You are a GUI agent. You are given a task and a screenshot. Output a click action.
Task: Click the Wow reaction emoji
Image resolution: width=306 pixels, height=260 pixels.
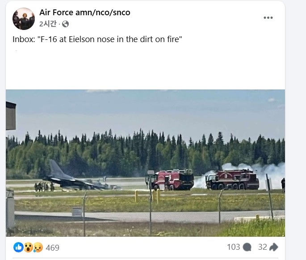(x=29, y=247)
